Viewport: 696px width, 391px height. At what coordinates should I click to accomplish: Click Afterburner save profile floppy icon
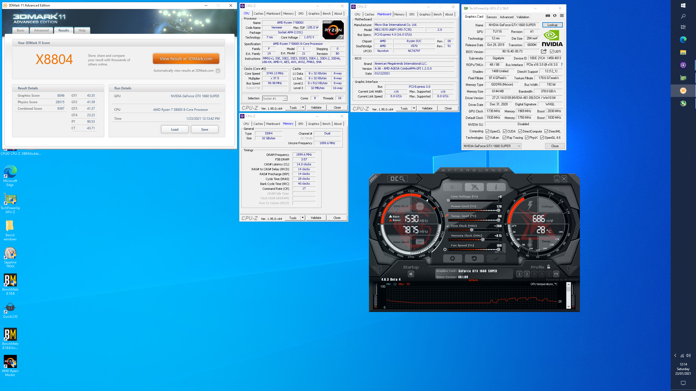(556, 274)
